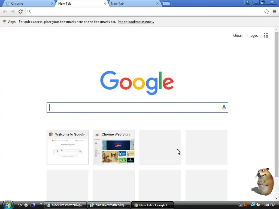Open the Gmail link
Viewport: 279px width, 209px height.
238,35
